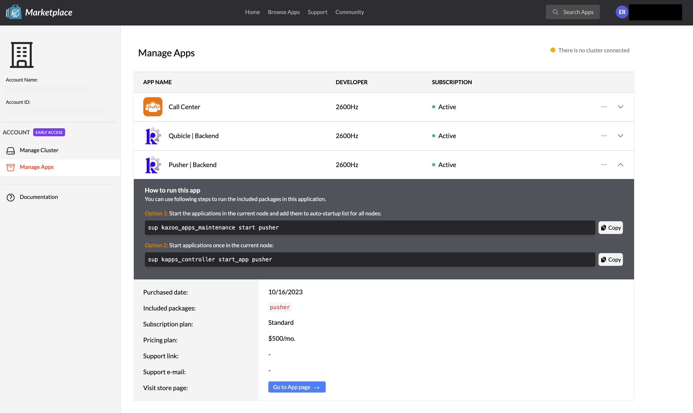Expand the Qubicle Backend row
The width and height of the screenshot is (693, 413).
[620, 136]
